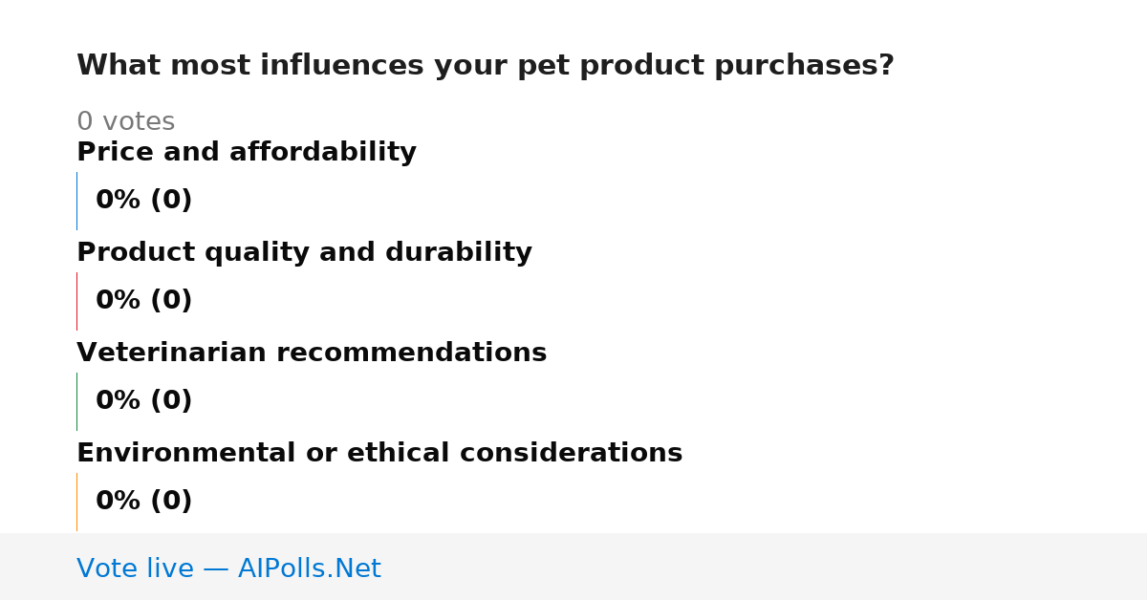Select the Price and affordability option
This screenshot has height=600, width=1147.
tap(247, 153)
